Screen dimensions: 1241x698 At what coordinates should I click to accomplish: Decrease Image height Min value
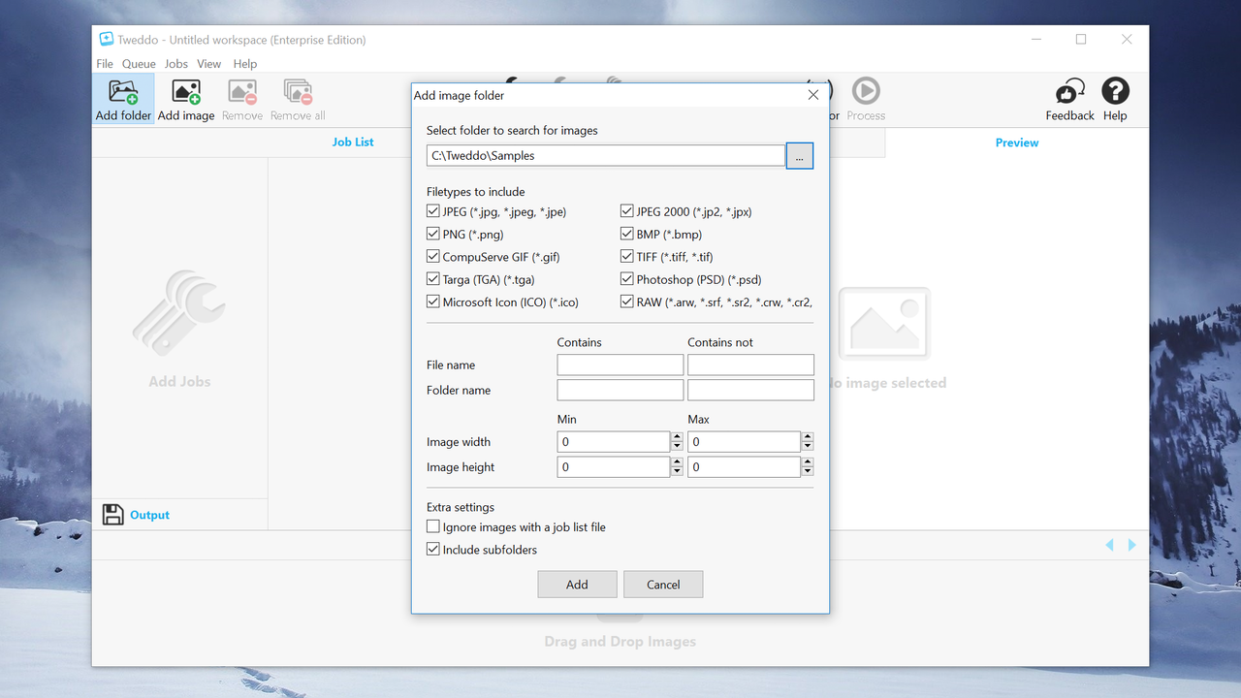(677, 472)
